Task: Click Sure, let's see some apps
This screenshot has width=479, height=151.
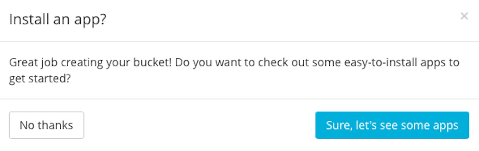Action: 392,125
